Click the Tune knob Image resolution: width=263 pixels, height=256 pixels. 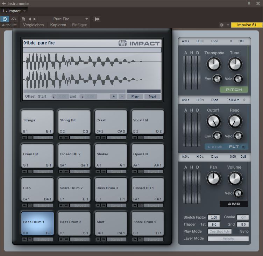[x=235, y=64]
